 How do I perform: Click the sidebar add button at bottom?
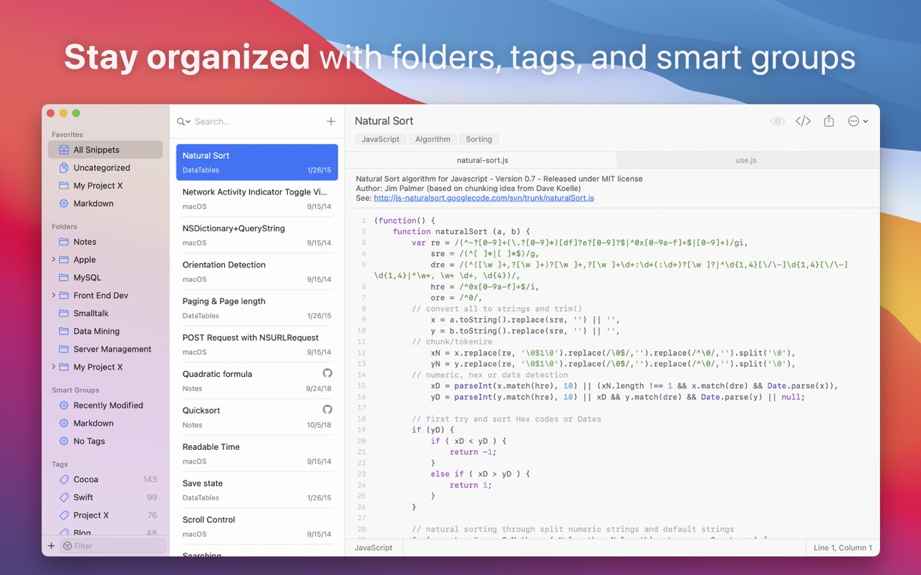tap(51, 546)
